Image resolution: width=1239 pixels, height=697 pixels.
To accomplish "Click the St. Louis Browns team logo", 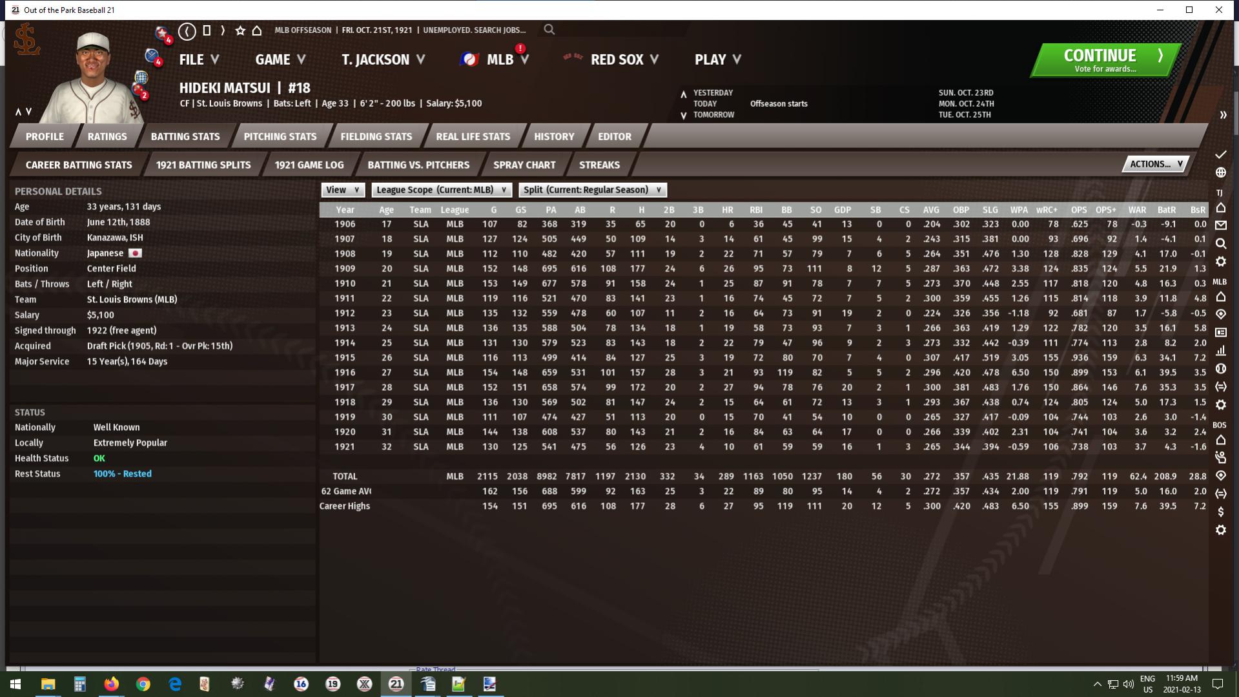I will [x=27, y=40].
